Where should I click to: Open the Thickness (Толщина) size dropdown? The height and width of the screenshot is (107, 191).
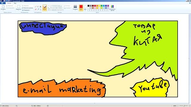pos(75,8)
